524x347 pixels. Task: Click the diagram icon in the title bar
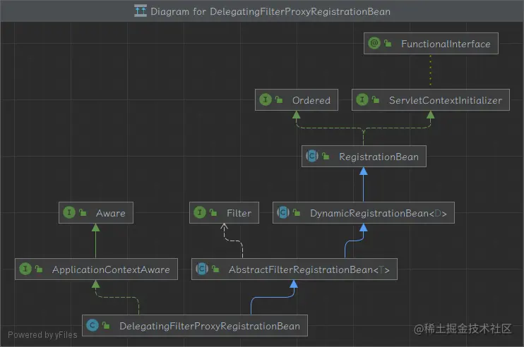(141, 11)
